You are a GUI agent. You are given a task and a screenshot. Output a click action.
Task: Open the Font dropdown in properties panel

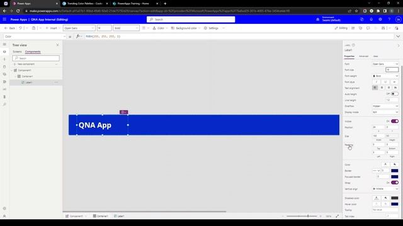coord(385,64)
